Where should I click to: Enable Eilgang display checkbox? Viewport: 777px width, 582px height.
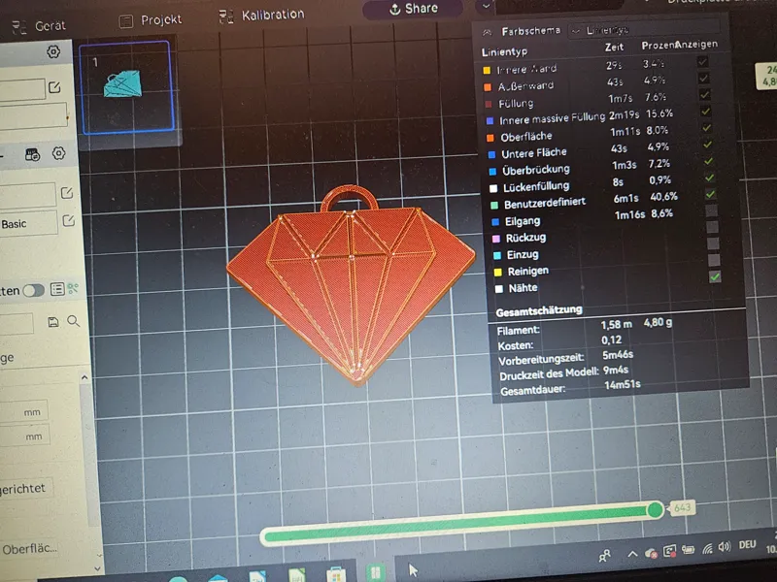point(712,210)
